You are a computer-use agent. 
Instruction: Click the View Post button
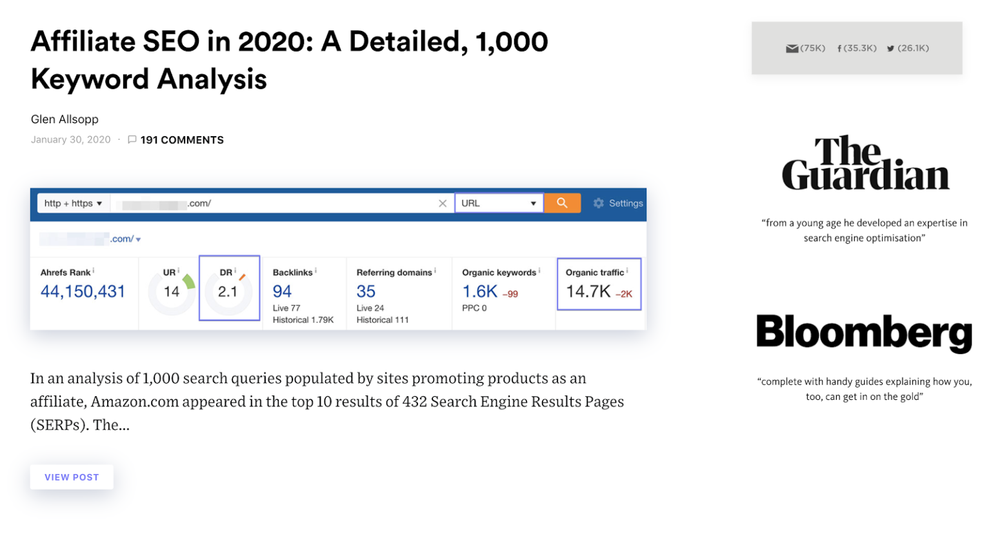72,477
